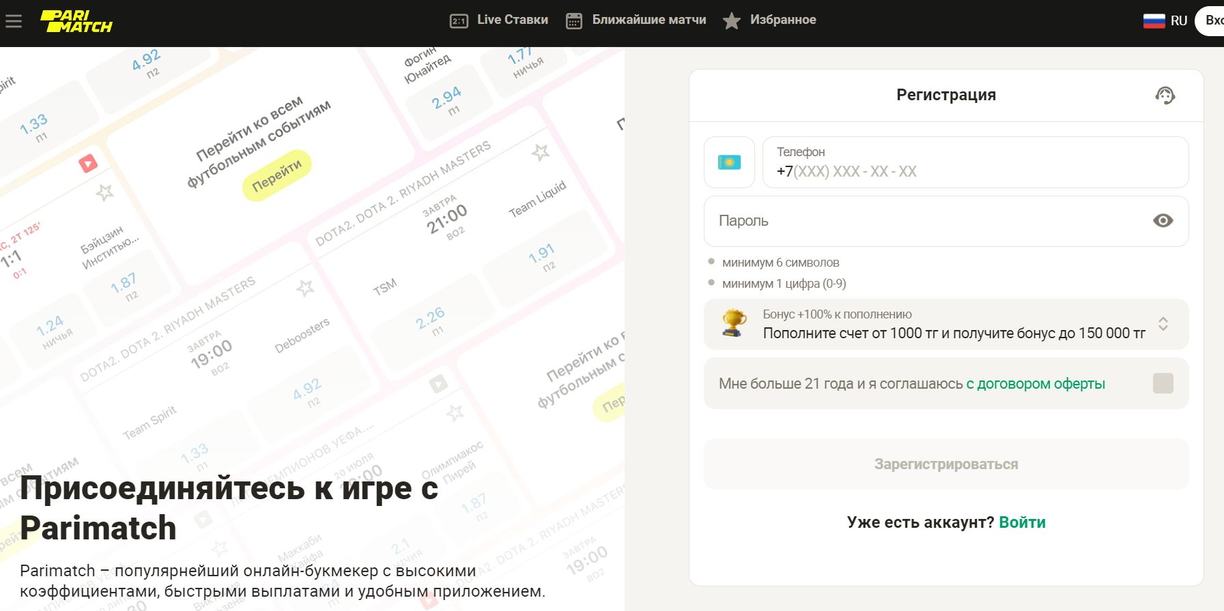The width and height of the screenshot is (1224, 611).
Task: Click the Регистрация heading text
Action: (946, 95)
